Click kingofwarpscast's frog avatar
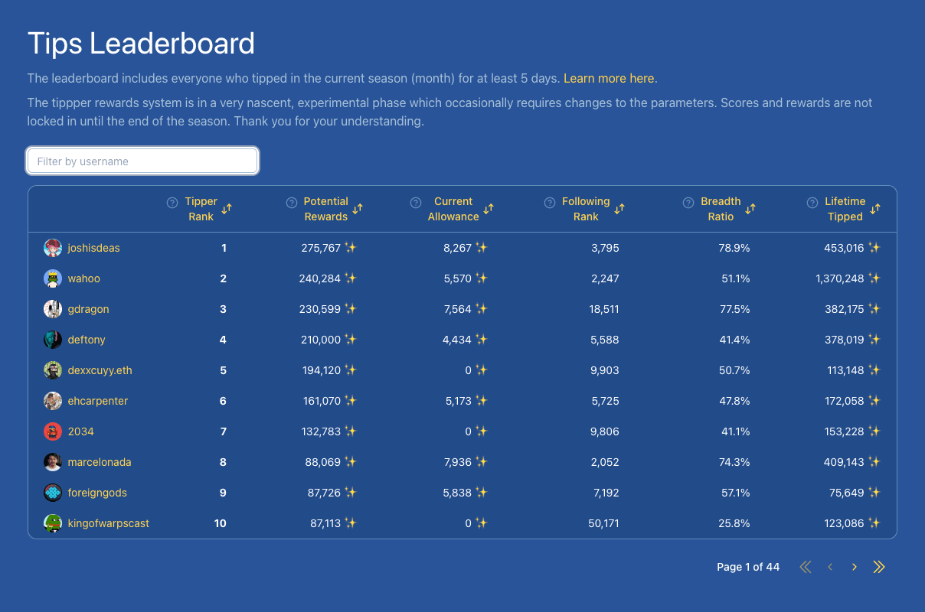The width and height of the screenshot is (925, 612). (53, 523)
